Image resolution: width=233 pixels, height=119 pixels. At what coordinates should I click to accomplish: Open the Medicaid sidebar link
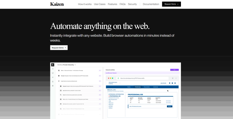[111, 105]
